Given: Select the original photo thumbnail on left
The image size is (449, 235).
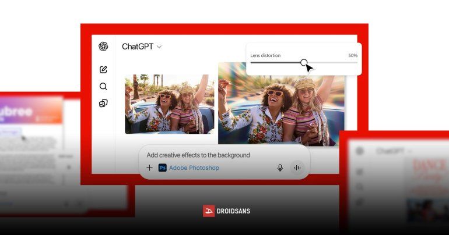Looking at the screenshot, I should tap(169, 104).
